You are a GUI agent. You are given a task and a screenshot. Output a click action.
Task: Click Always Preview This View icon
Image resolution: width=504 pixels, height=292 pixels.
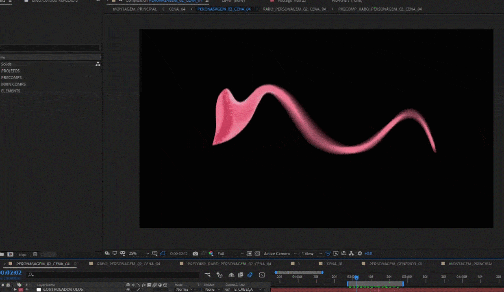point(107,253)
